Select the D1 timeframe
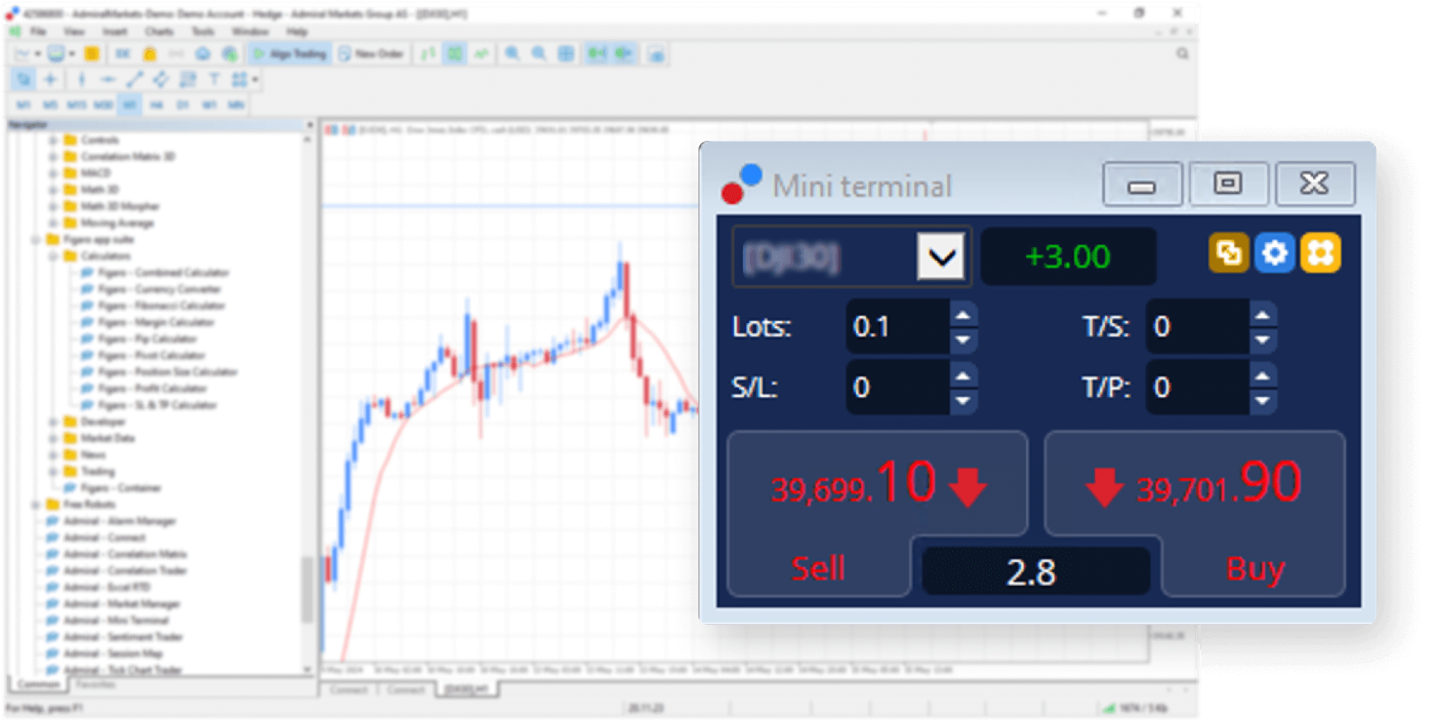The image size is (1434, 721). coord(182,105)
